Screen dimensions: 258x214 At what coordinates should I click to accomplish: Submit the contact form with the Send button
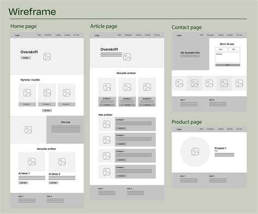point(228,65)
